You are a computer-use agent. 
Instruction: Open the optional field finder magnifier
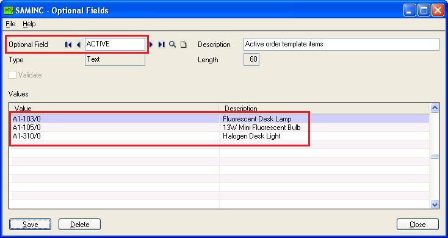coord(172,45)
